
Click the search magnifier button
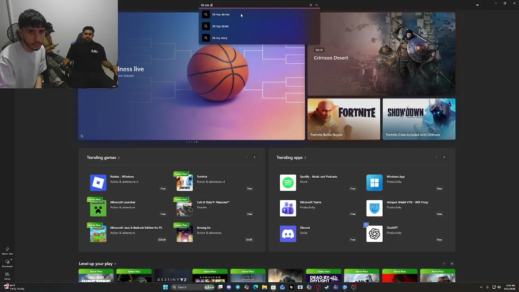(317, 5)
